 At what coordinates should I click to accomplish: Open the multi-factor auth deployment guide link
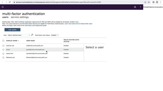tap(36, 26)
